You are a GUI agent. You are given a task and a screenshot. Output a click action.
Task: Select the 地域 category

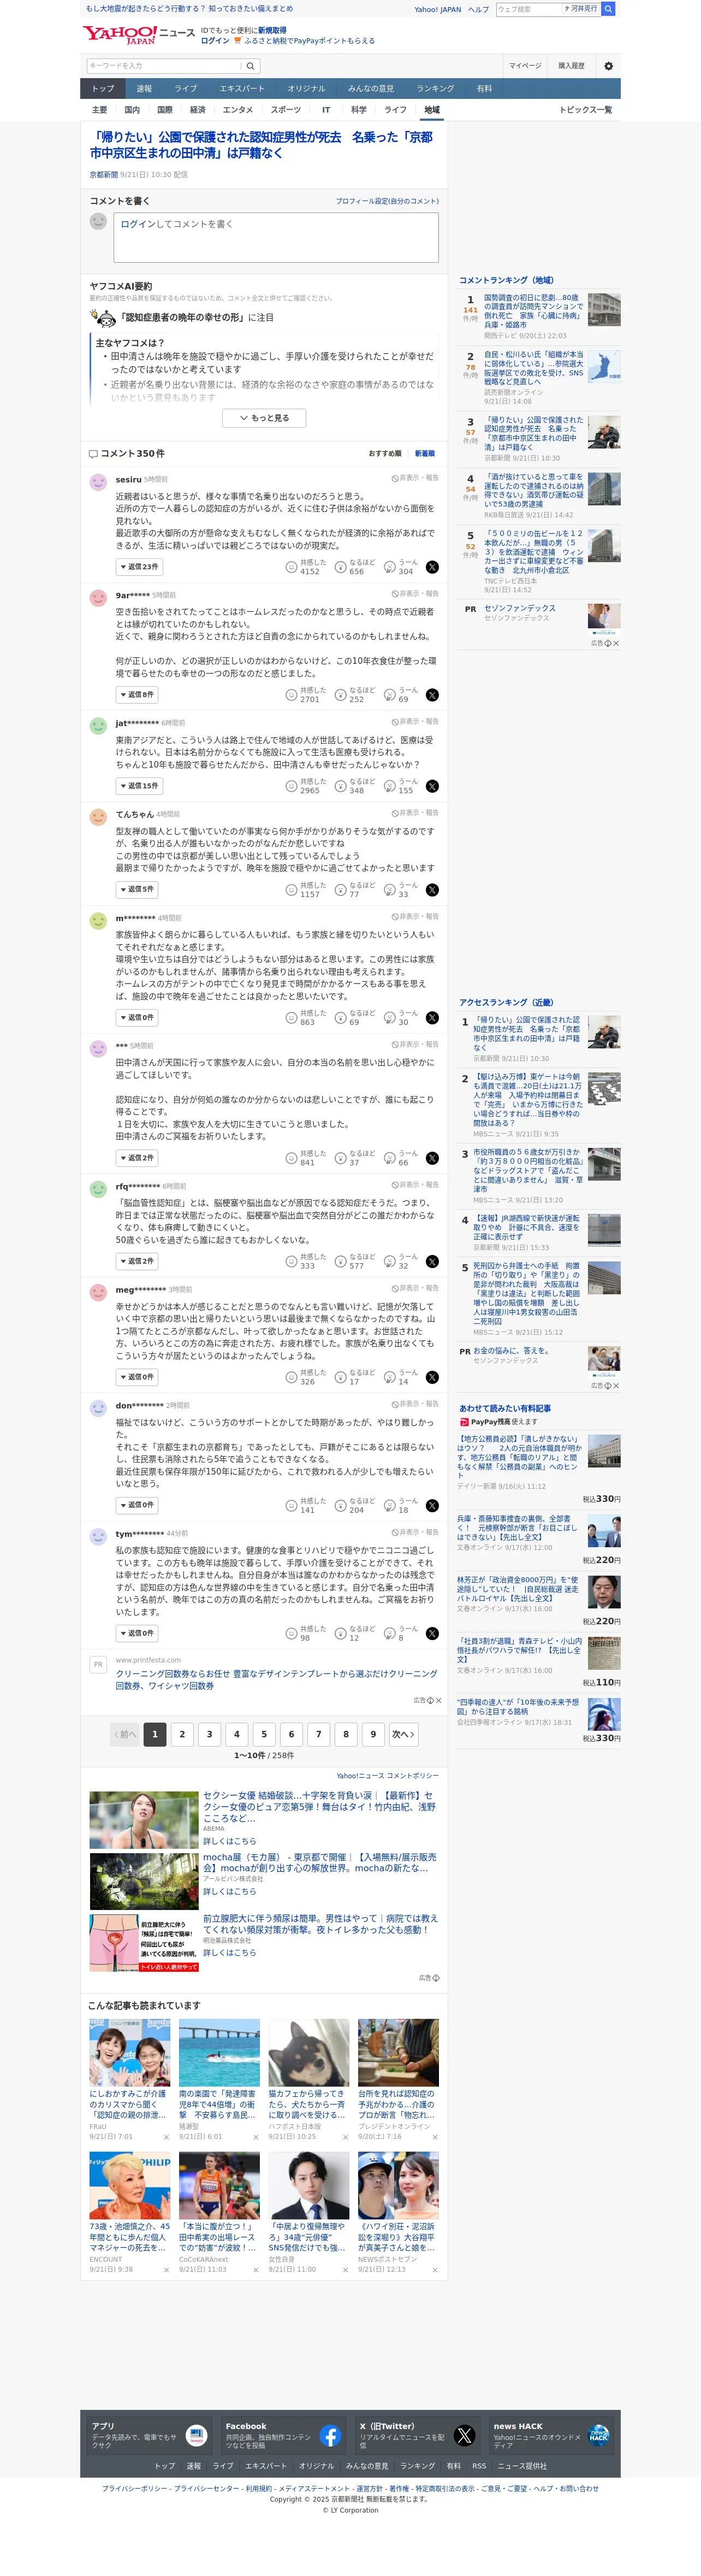click(431, 110)
